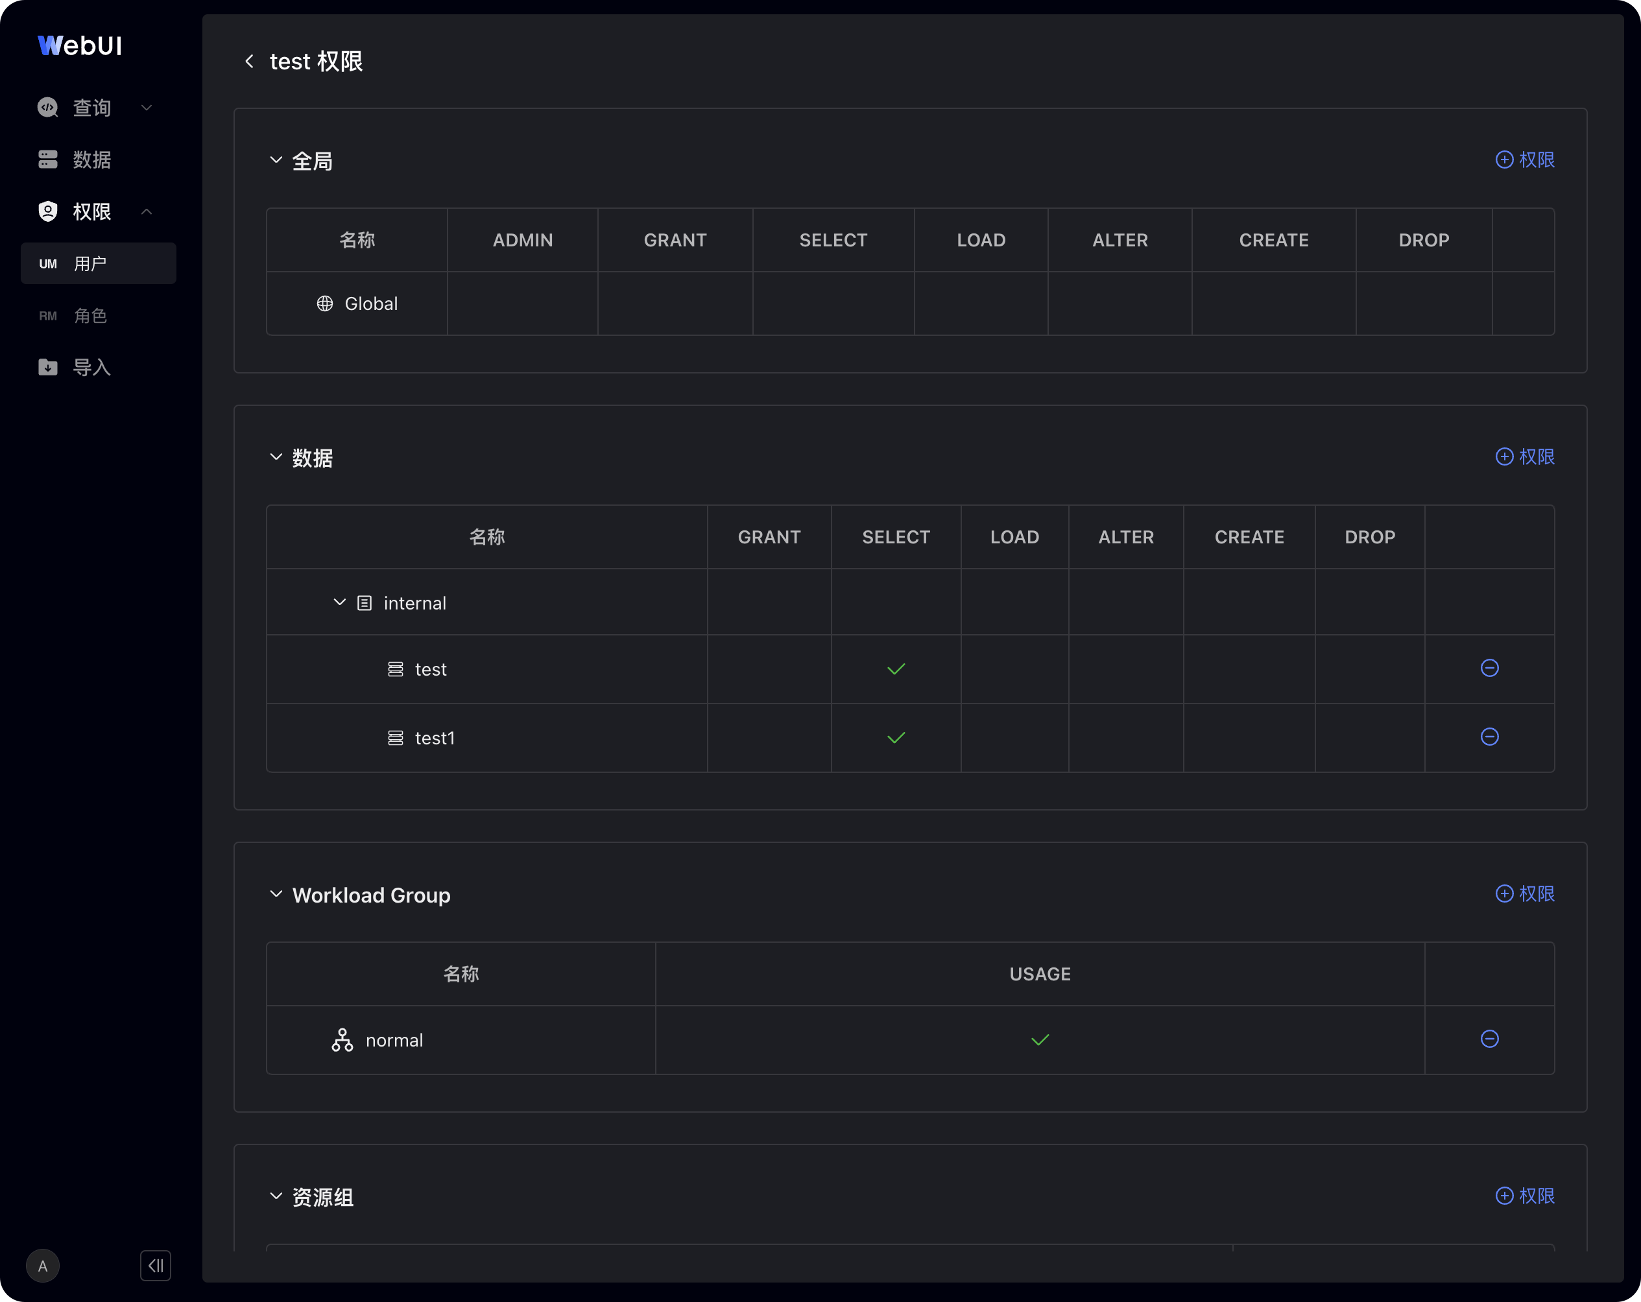Click the SELECT checkmark for test
Screen dimensions: 1641x1302
[x=896, y=669]
